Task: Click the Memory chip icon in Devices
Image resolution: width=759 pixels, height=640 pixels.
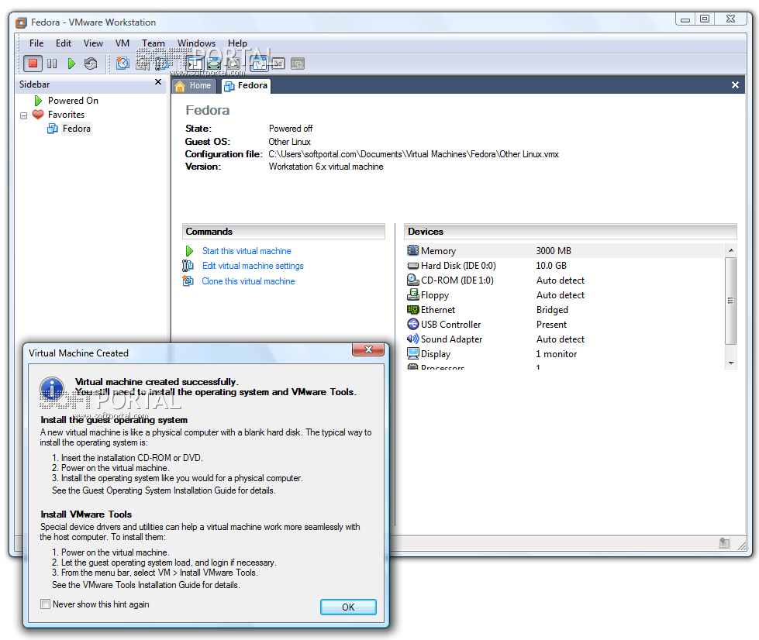Action: 413,250
